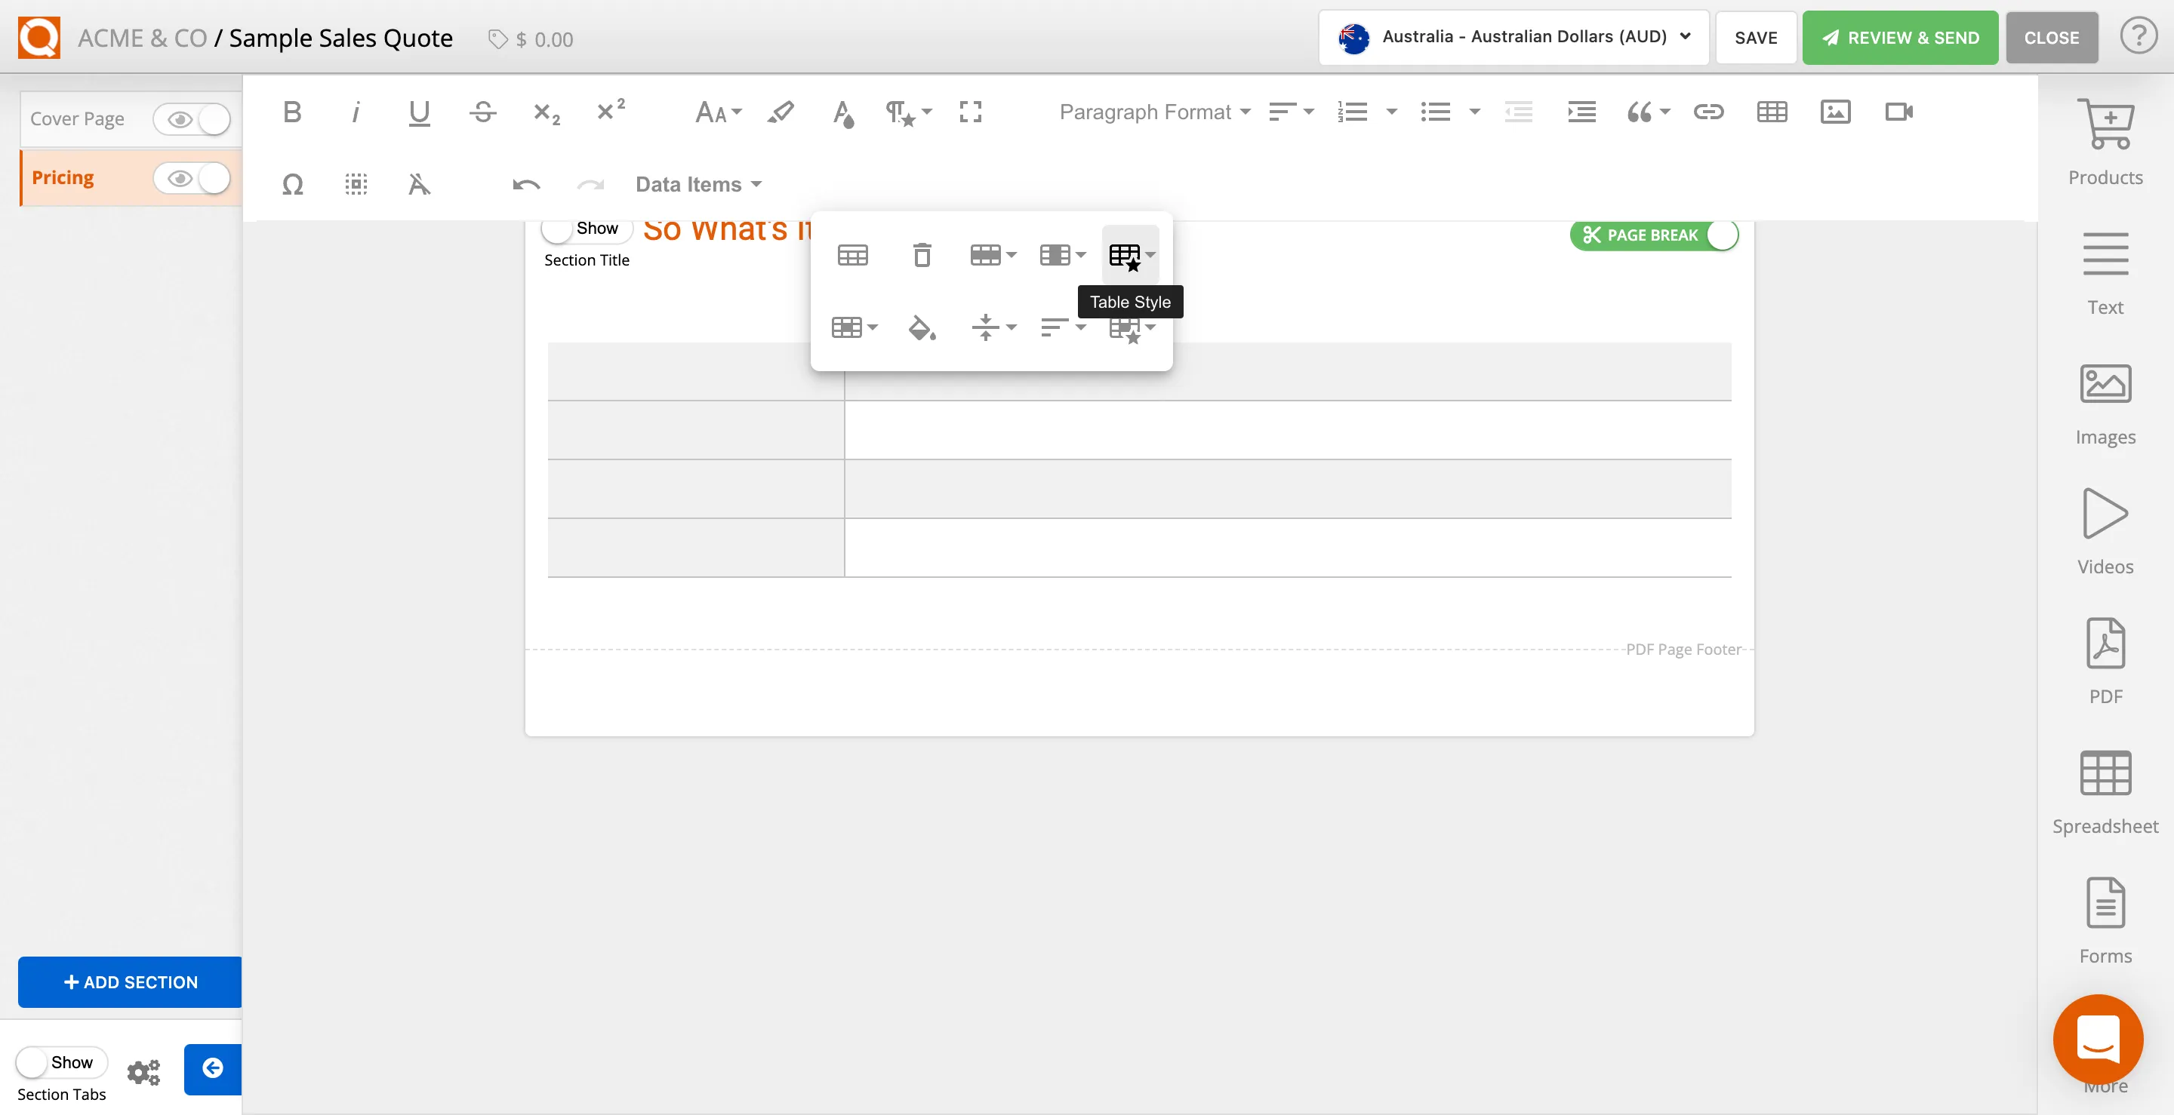Open the Data Items dropdown
2174x1115 pixels.
pos(697,184)
